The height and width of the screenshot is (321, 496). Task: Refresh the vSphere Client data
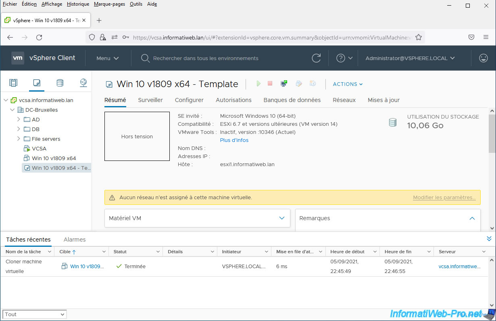[317, 58]
